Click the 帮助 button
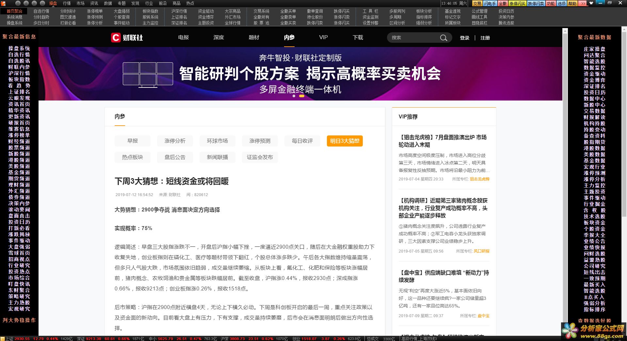 pyautogui.click(x=572, y=4)
